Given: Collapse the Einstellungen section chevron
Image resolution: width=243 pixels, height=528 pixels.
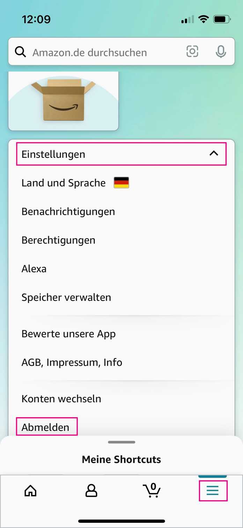Looking at the screenshot, I should (214, 153).
